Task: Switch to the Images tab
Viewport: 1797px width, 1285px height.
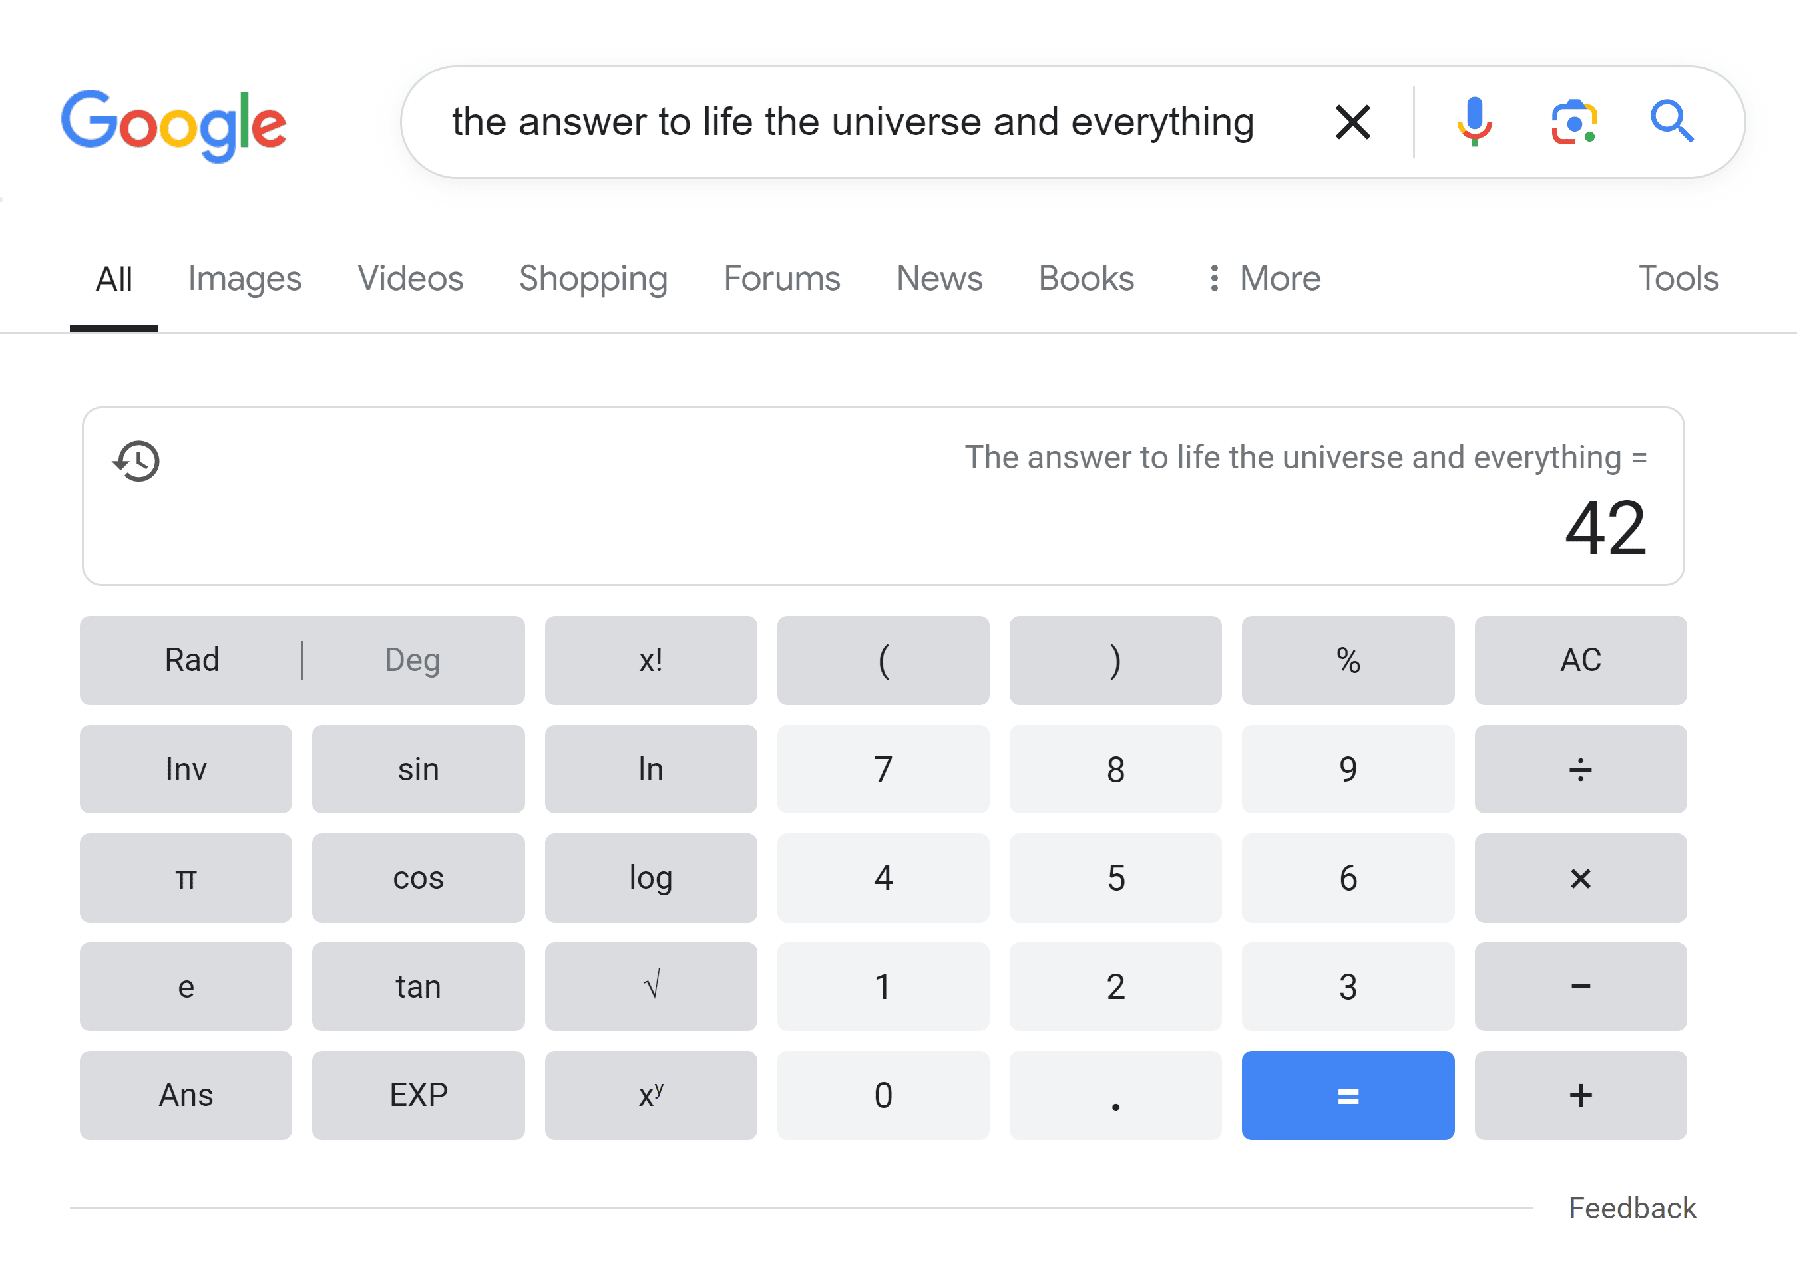Action: pyautogui.click(x=244, y=279)
